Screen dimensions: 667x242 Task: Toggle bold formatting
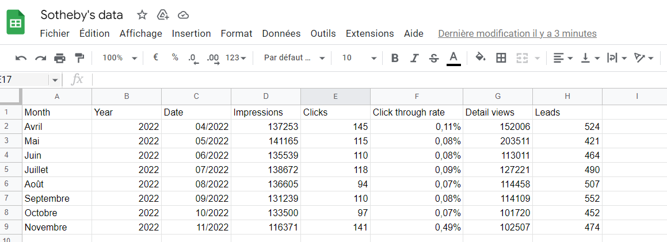pyautogui.click(x=395, y=58)
